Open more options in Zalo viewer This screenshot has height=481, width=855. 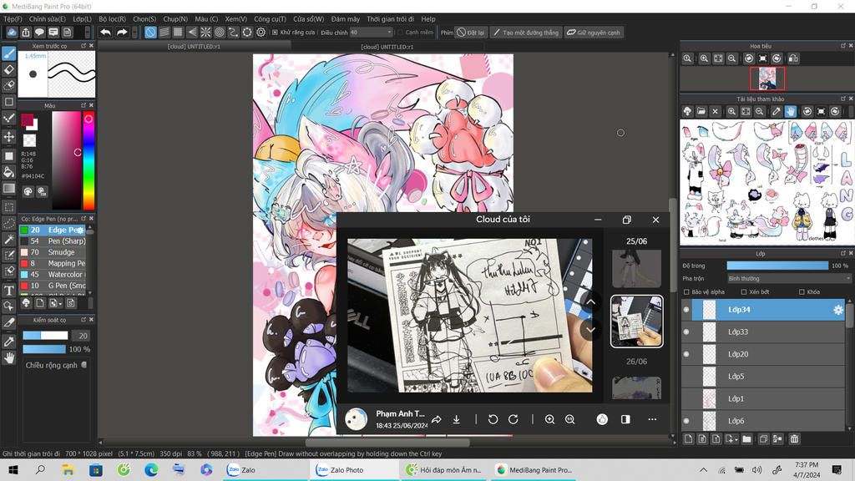click(x=652, y=419)
